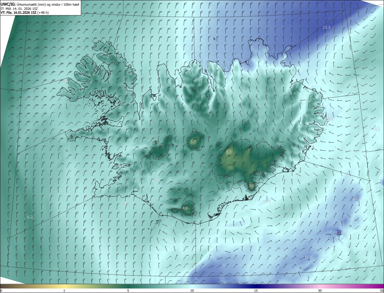Select the 6.2 value over the southwest ocean
The image size is (384, 293).
click(30, 217)
